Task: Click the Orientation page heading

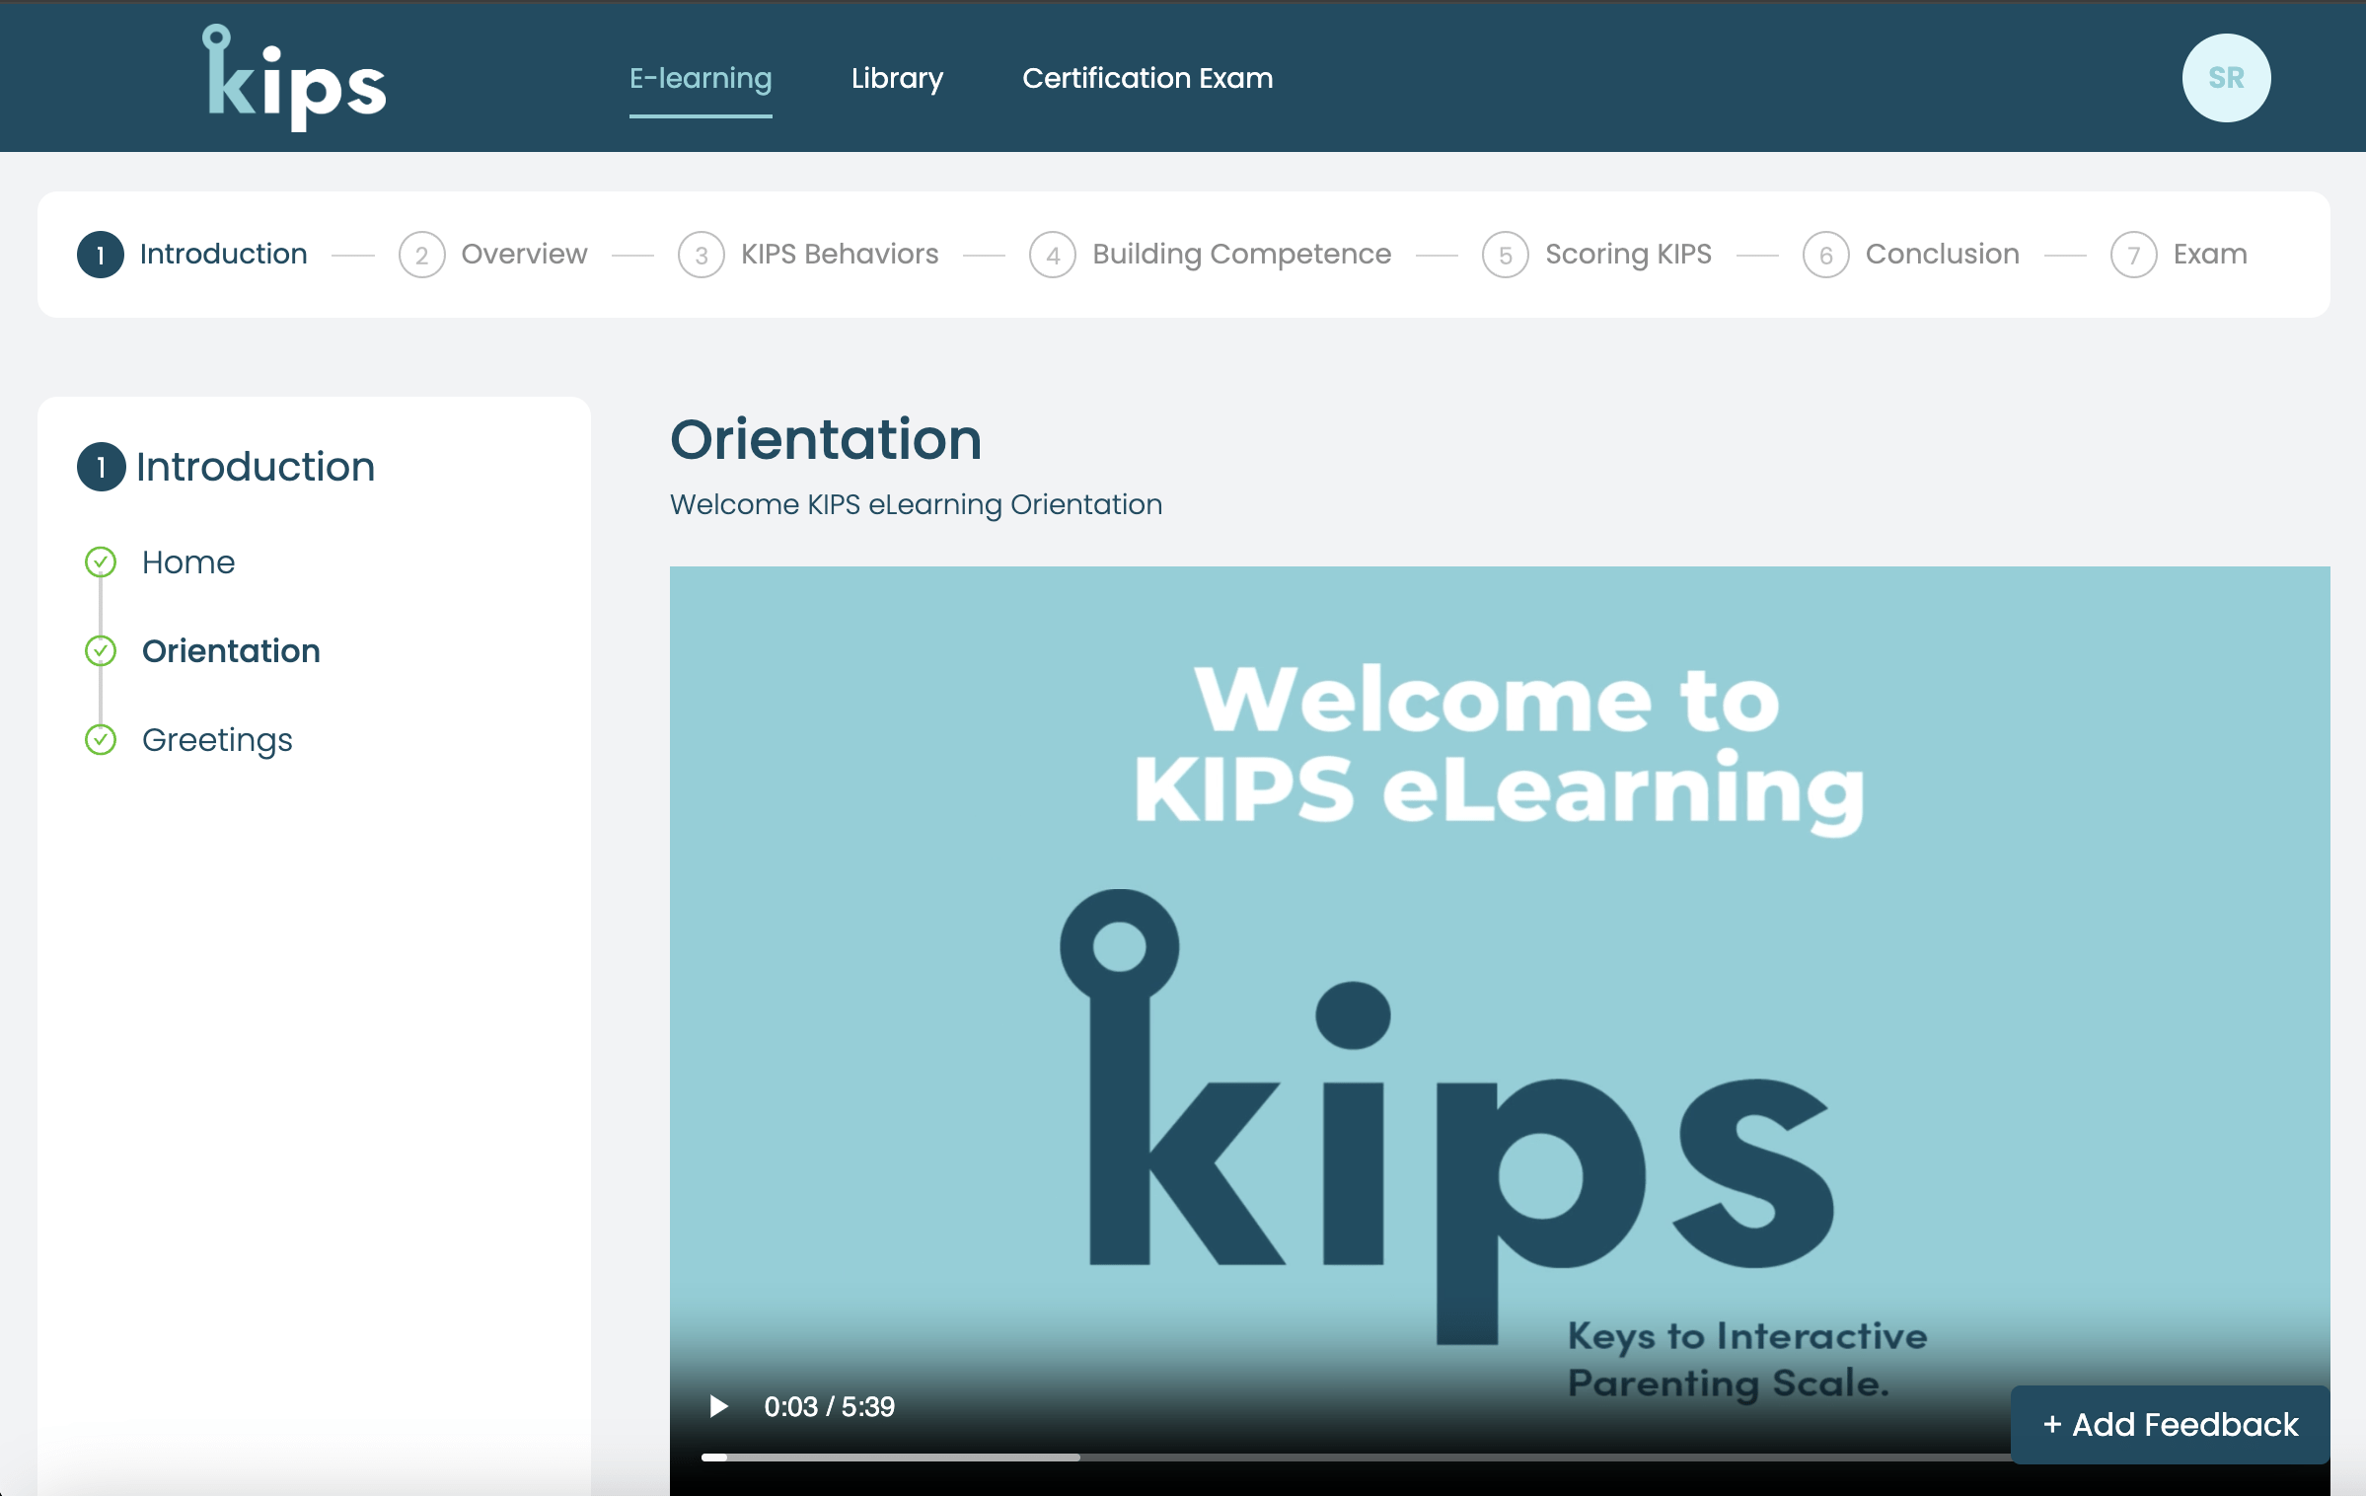Action: [826, 439]
